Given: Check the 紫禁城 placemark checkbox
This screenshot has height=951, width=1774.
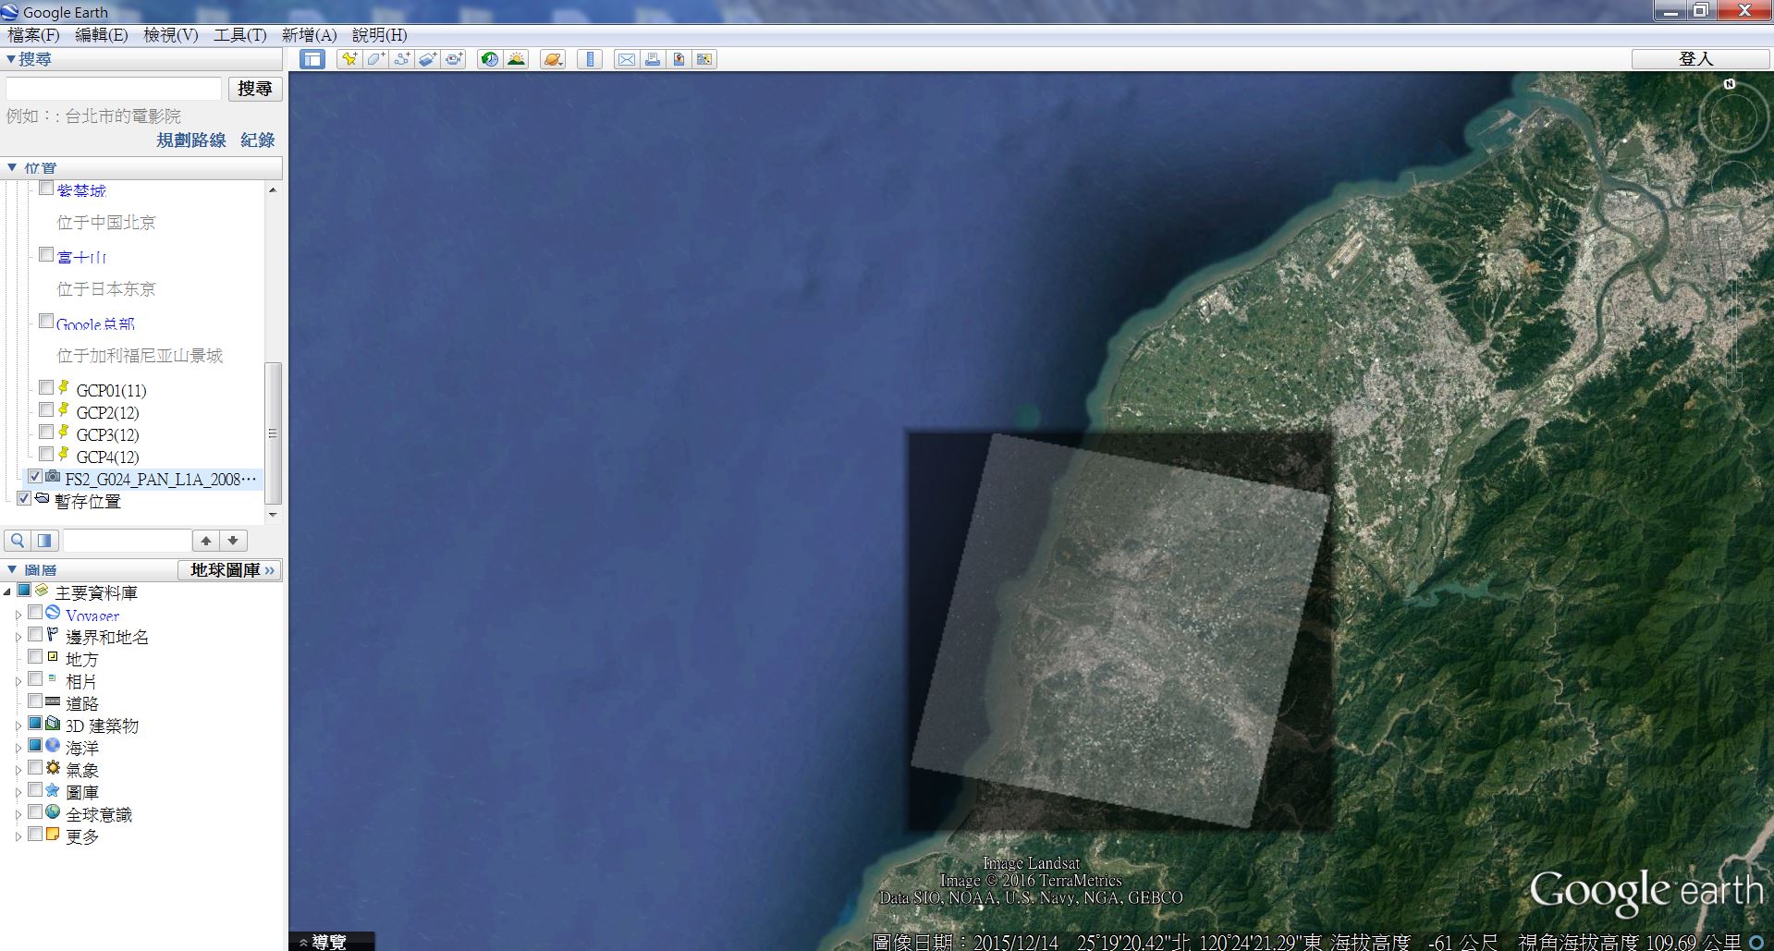Looking at the screenshot, I should pos(46,189).
